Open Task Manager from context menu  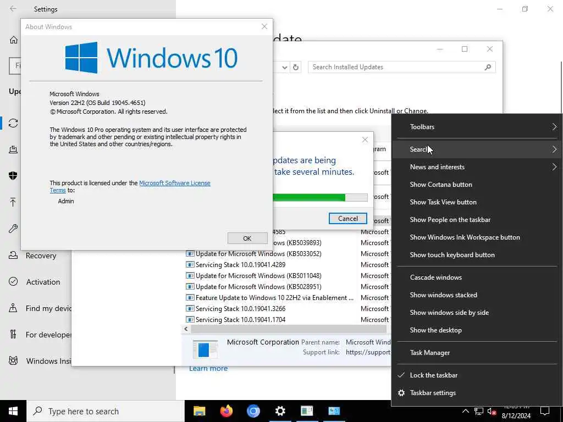coord(477,353)
